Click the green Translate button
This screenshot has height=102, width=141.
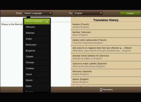(x=130, y=13)
